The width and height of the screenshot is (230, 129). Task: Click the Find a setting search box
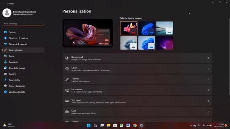23,24
